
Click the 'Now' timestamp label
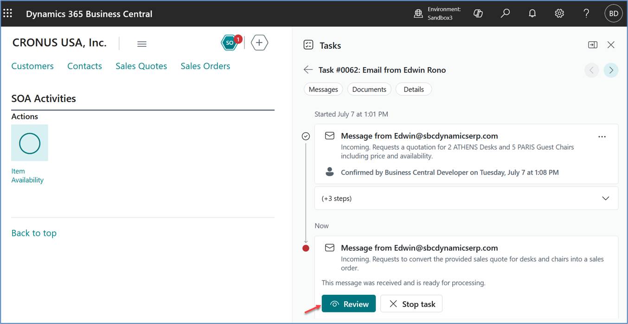coord(321,226)
